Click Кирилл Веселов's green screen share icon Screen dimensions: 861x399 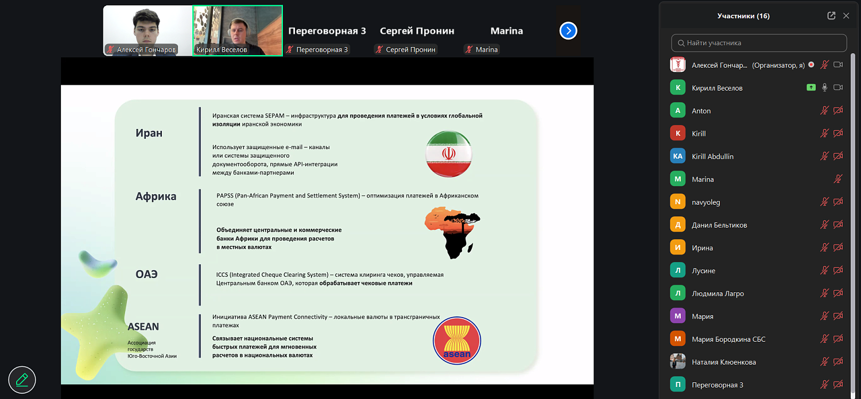[x=810, y=88]
